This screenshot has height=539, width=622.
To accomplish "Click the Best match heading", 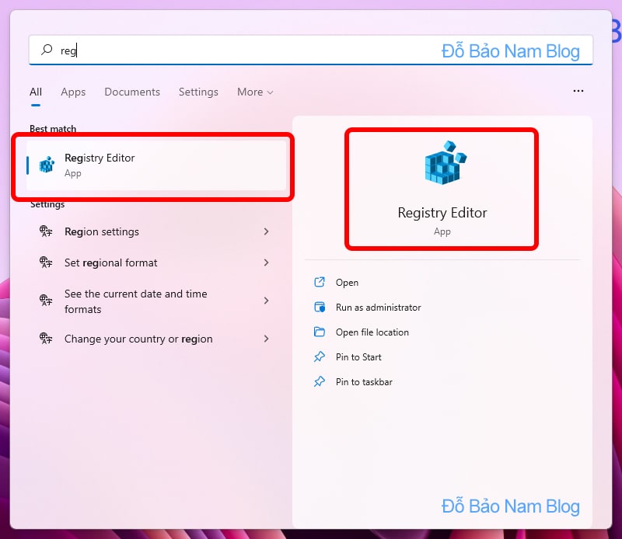I will (53, 128).
